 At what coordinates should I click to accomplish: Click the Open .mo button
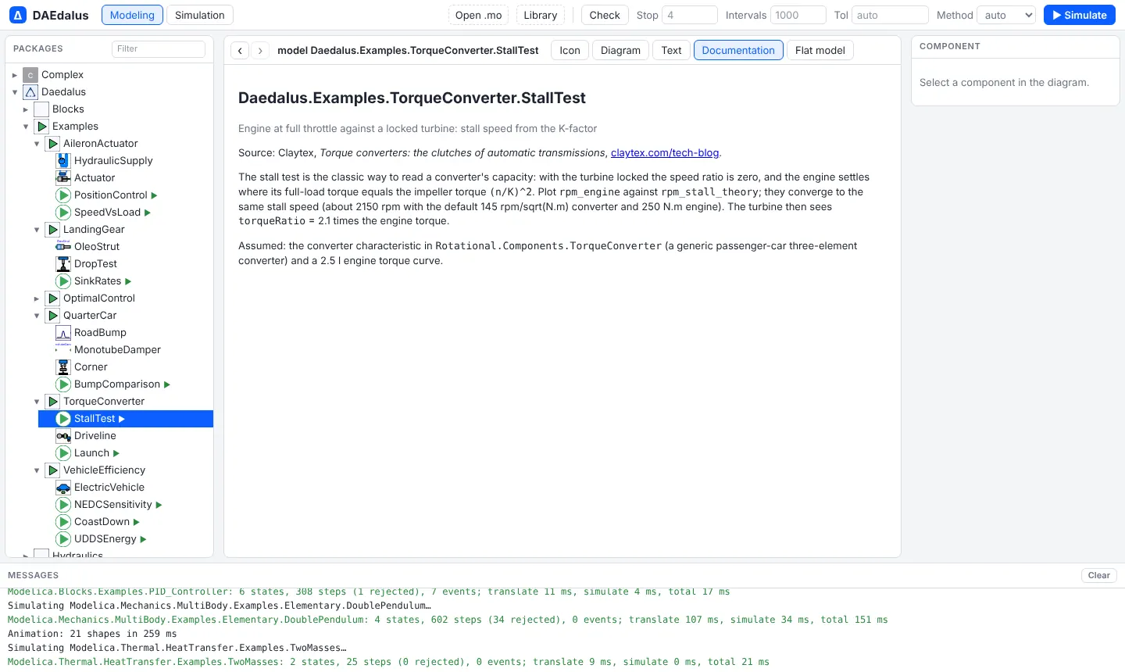click(x=478, y=15)
